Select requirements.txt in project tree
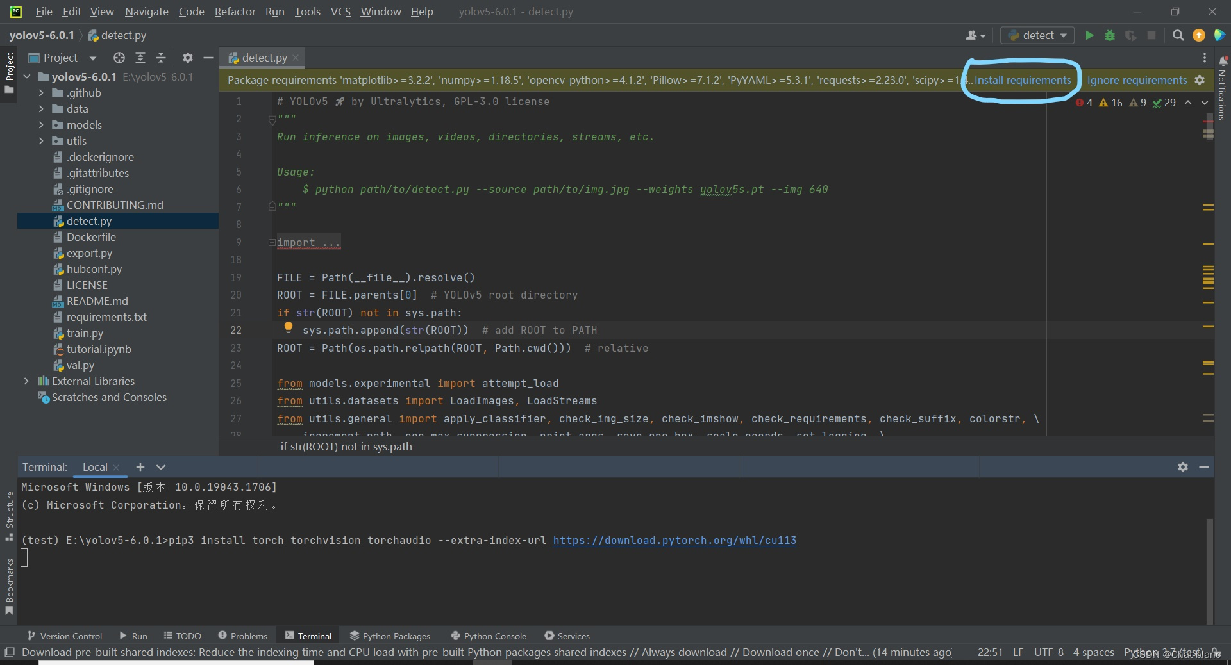Viewport: 1231px width, 665px height. (106, 317)
